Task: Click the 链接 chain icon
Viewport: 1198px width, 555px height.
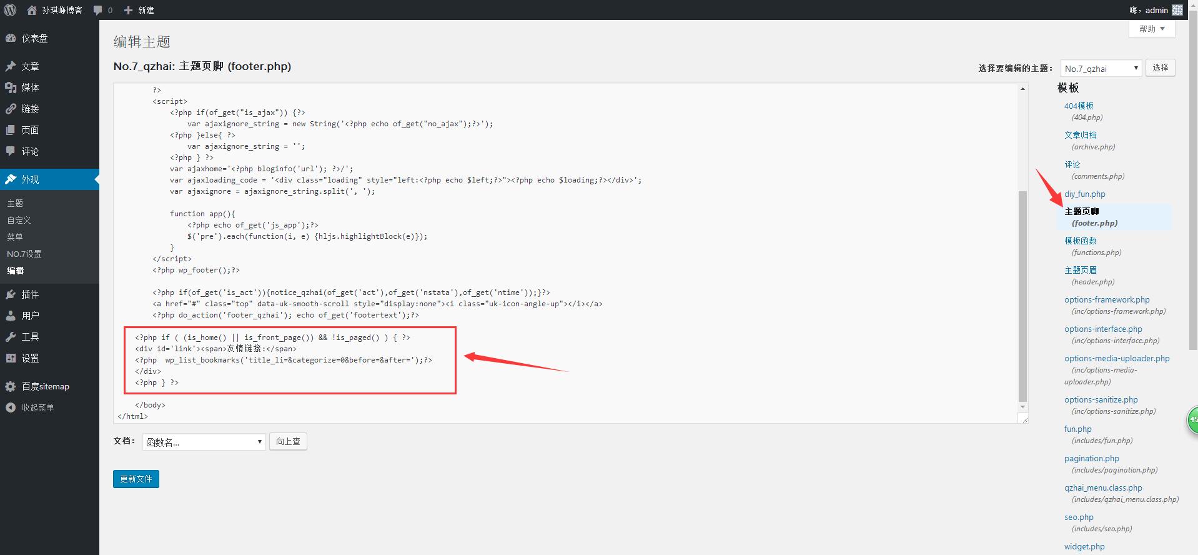Action: pyautogui.click(x=11, y=109)
